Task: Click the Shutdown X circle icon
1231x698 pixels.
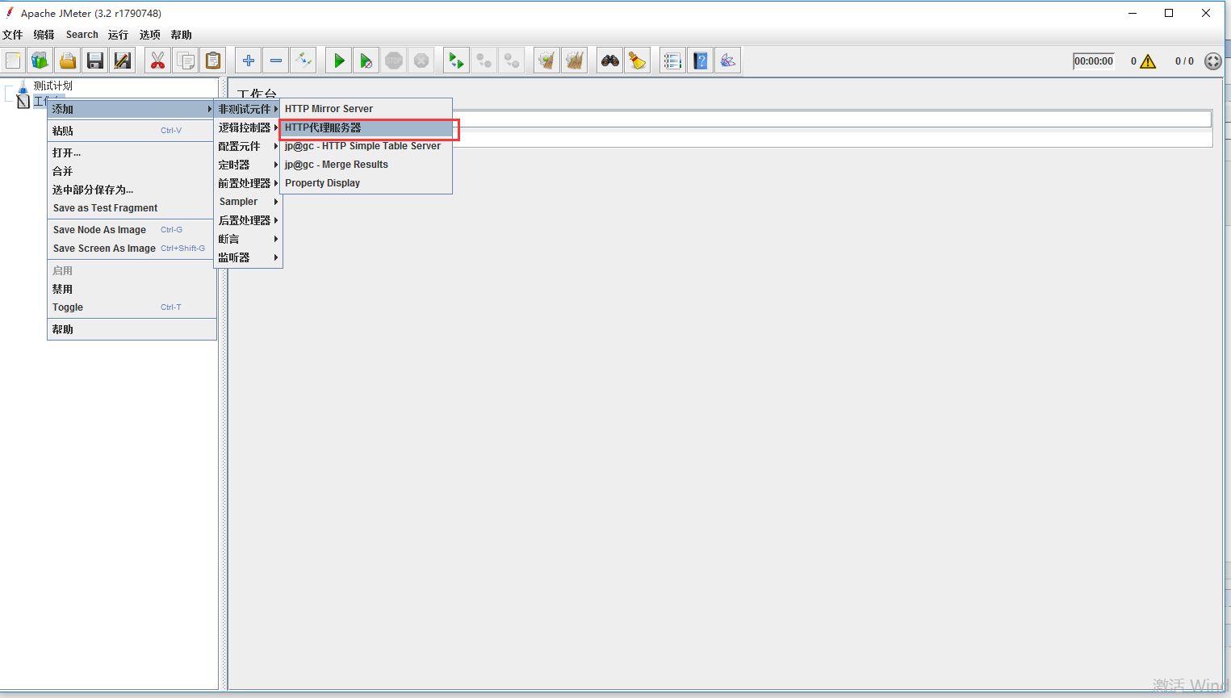Action: point(421,61)
